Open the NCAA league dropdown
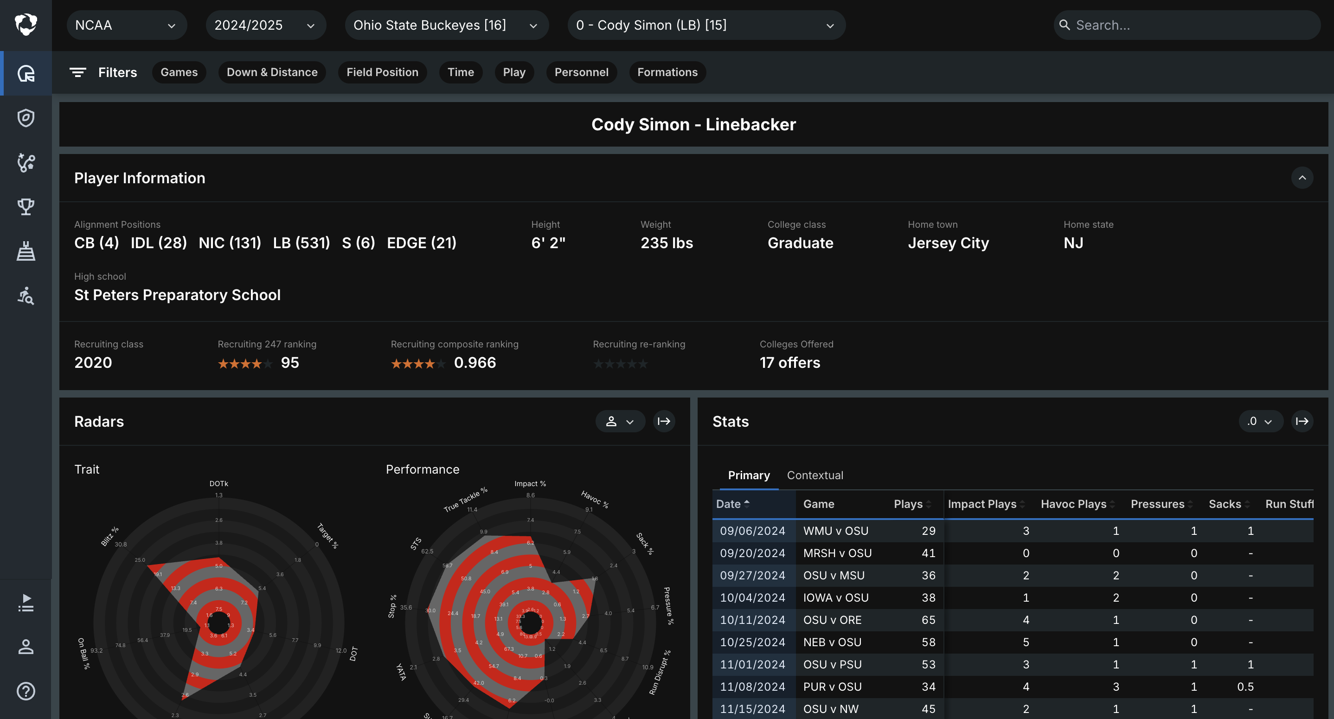Image resolution: width=1334 pixels, height=719 pixels. point(127,25)
